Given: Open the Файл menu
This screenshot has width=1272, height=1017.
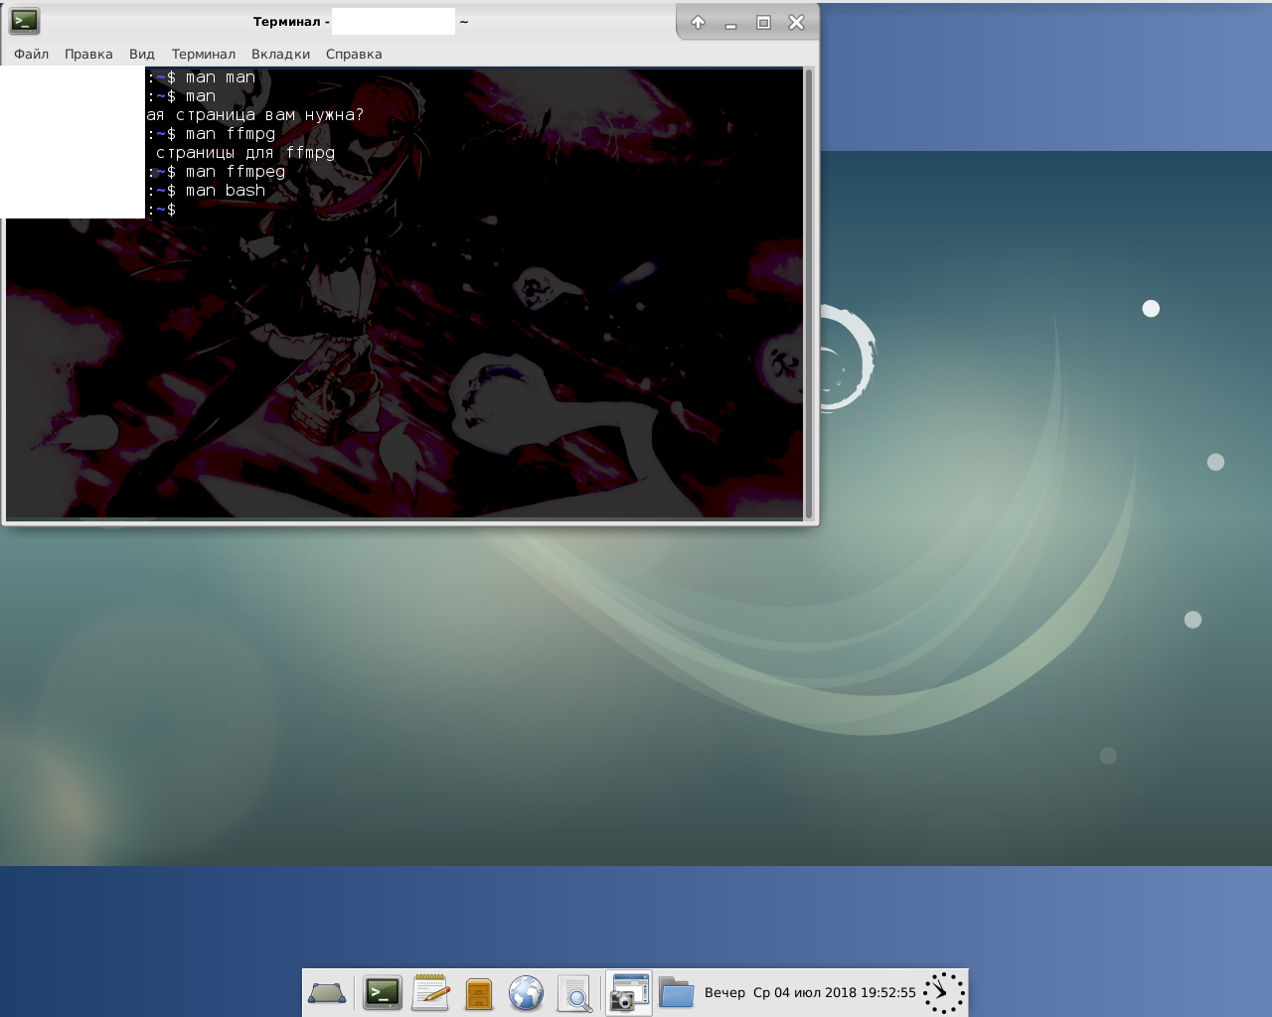Looking at the screenshot, I should click(x=31, y=54).
